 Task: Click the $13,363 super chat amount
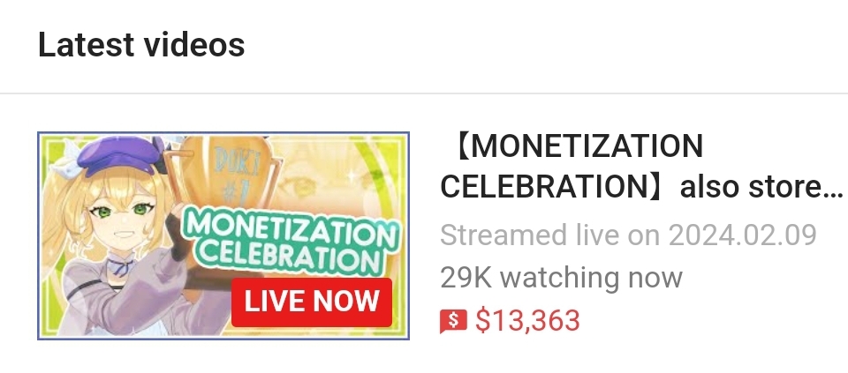tap(527, 321)
